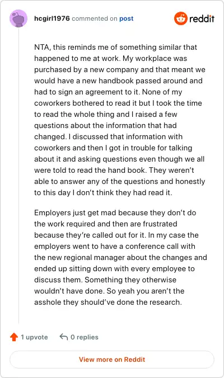The width and height of the screenshot is (224, 378).
Task: Click the orange upvote arrow icon
Action: 14,337
